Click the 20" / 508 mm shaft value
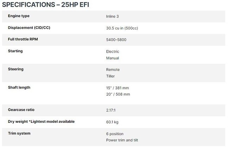 tap(118, 94)
